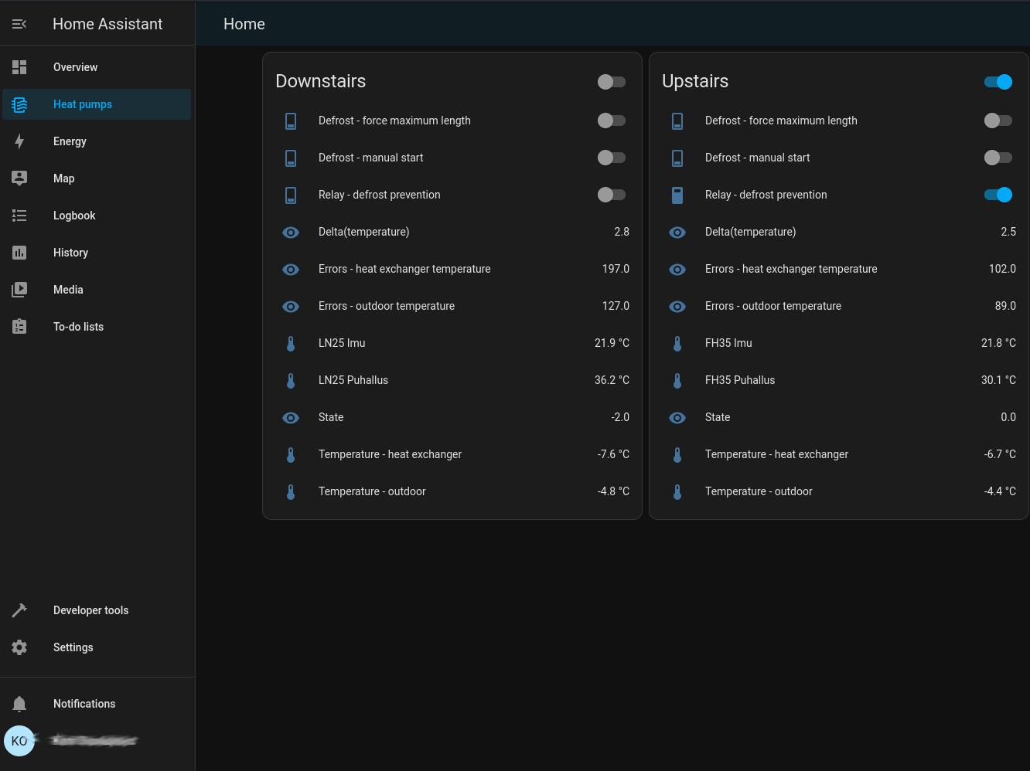This screenshot has width=1030, height=771.
Task: Click the Logbook list icon
Action: (x=19, y=216)
